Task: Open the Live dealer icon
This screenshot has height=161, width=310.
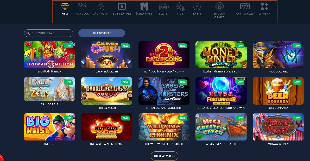Action: 180,6
